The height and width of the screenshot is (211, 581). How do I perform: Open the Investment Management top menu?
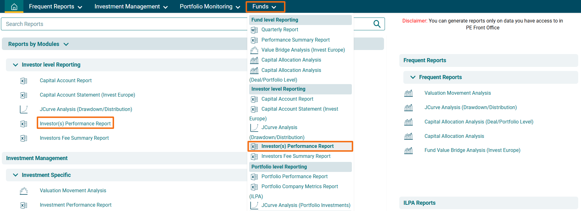pyautogui.click(x=131, y=7)
